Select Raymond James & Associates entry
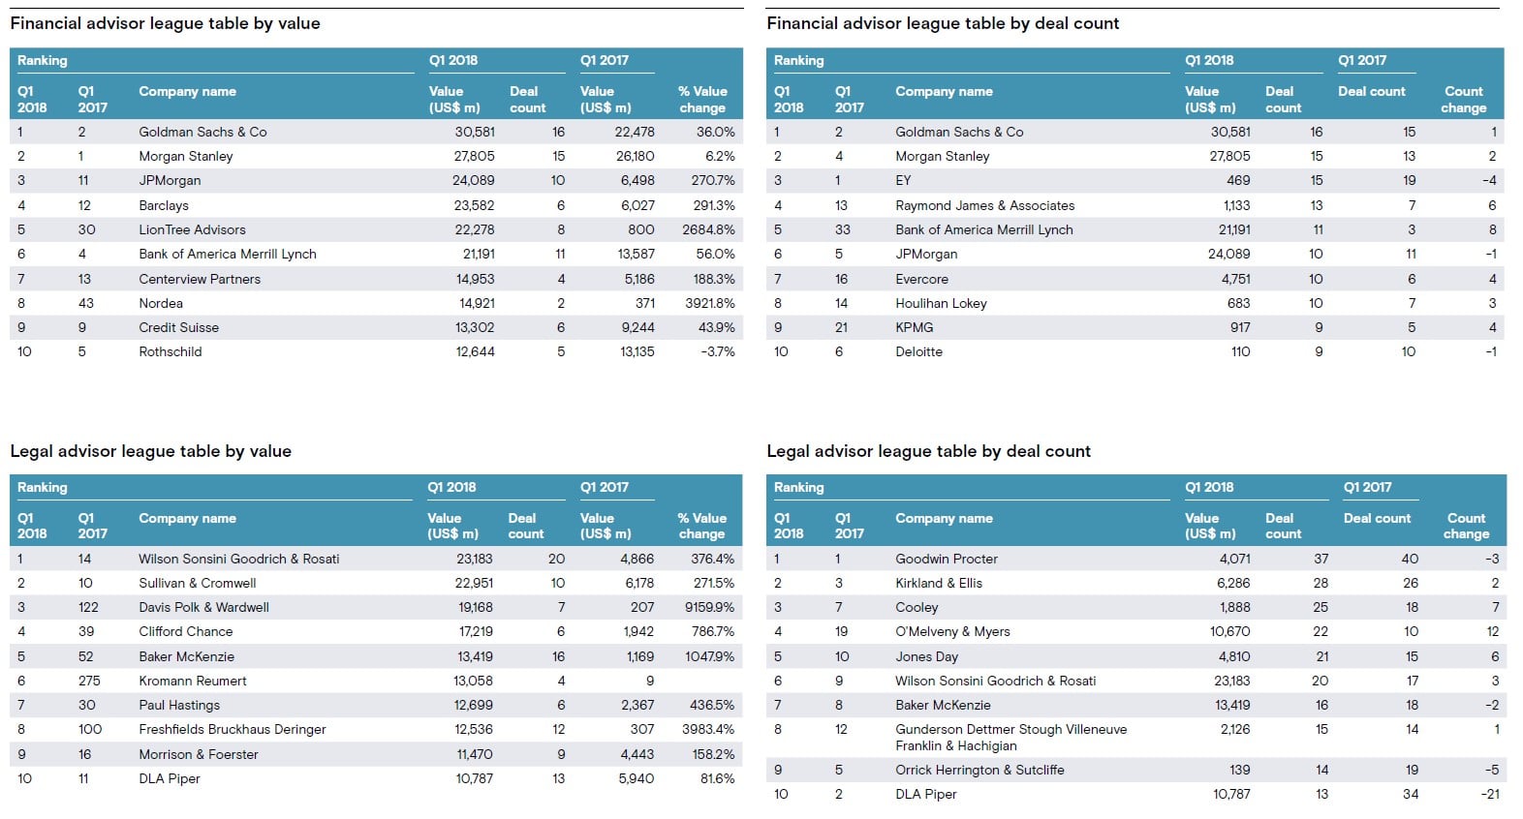The image size is (1523, 819). [x=984, y=205]
